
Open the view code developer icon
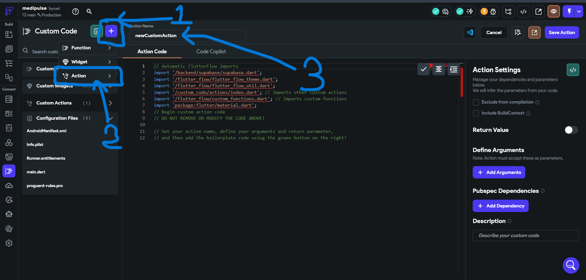coord(523,12)
